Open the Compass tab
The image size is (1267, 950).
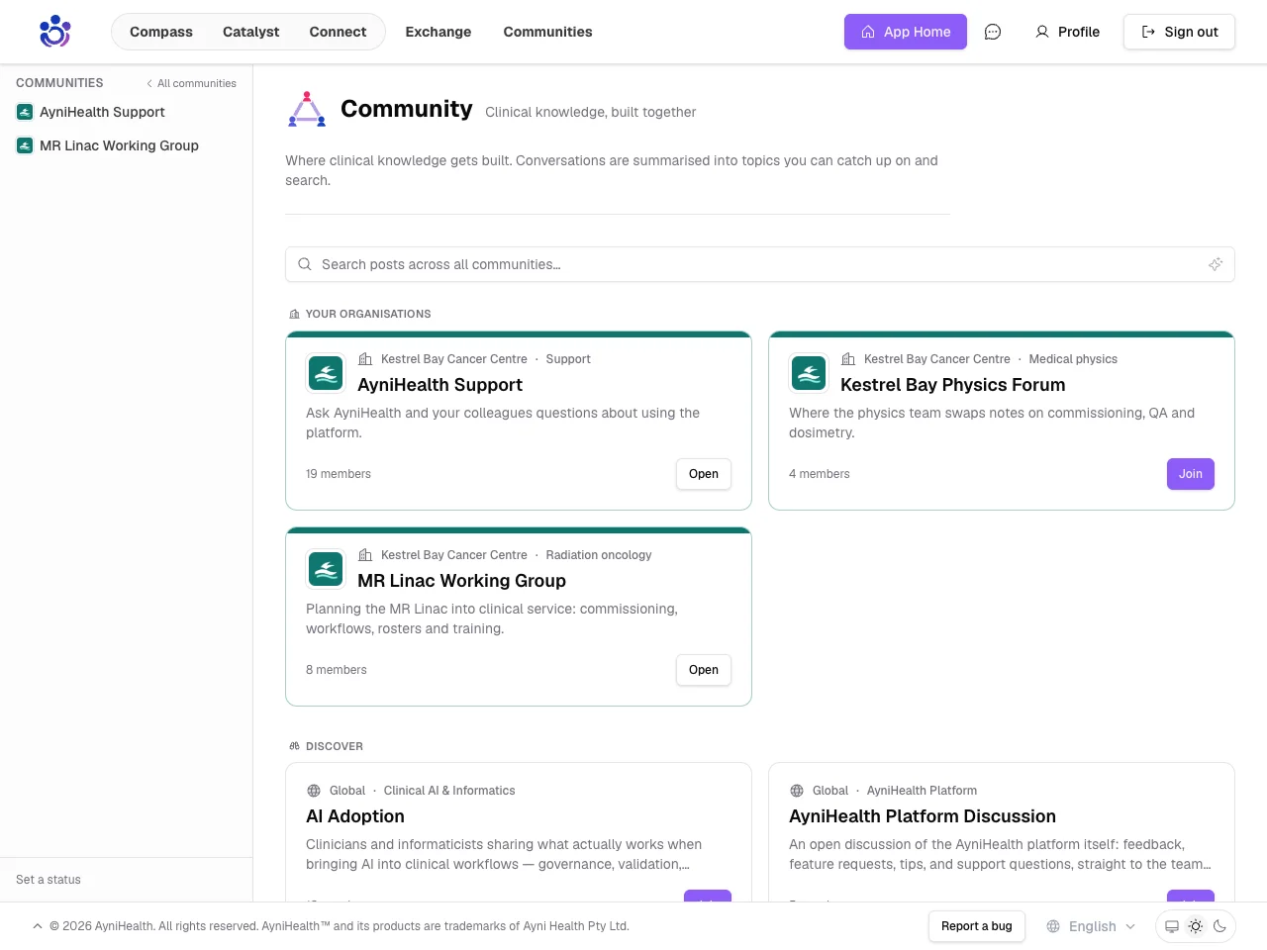(x=161, y=32)
